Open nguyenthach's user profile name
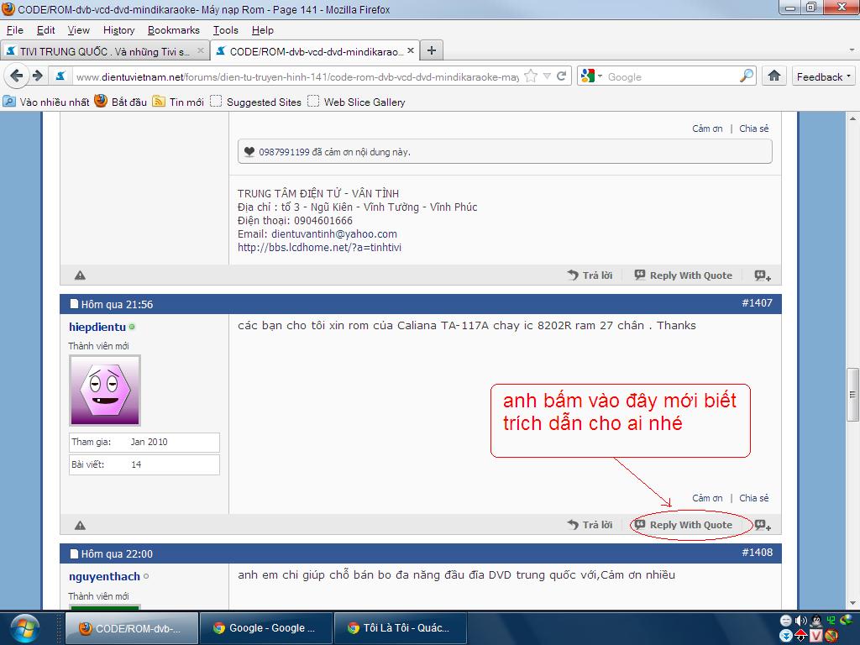The image size is (860, 645). [x=104, y=576]
